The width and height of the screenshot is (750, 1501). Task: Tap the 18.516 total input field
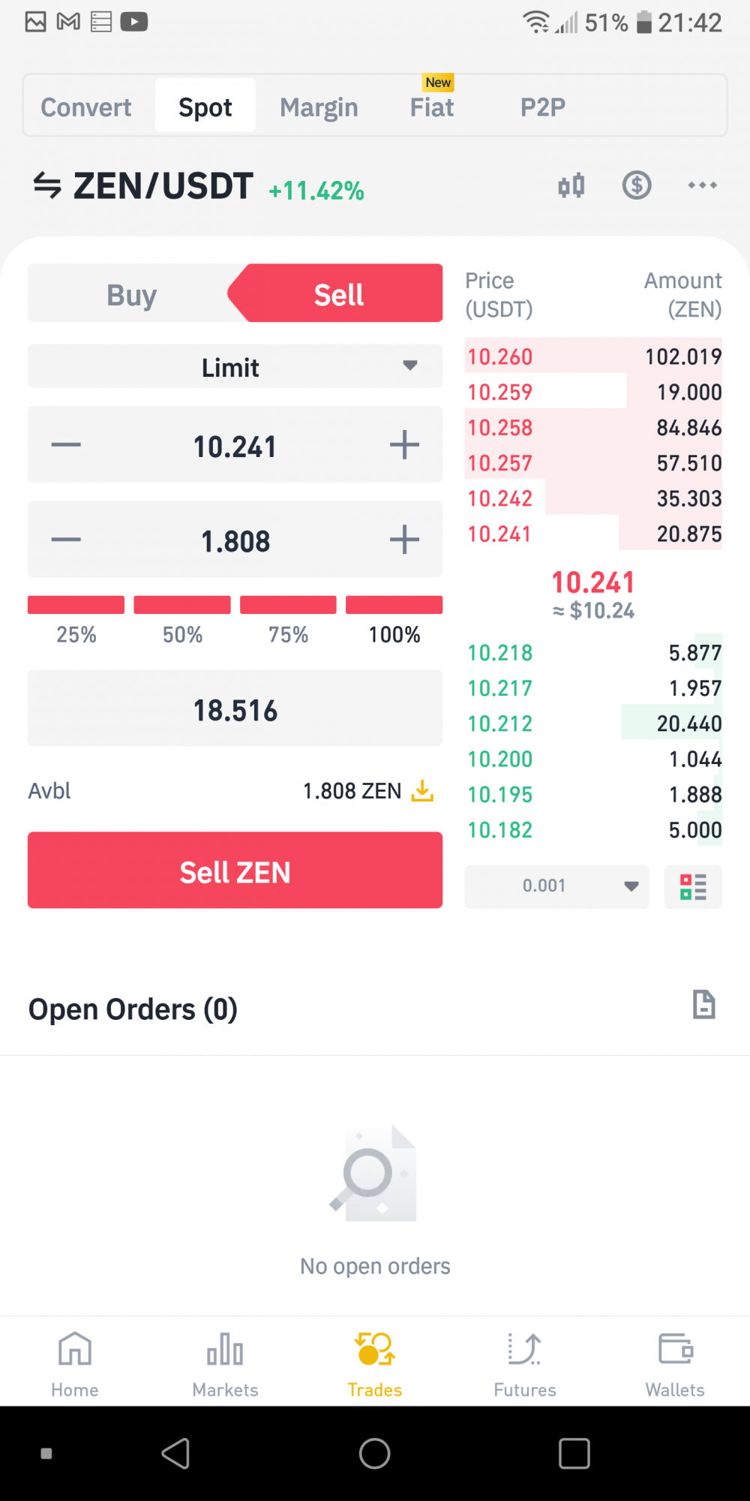pyautogui.click(x=235, y=708)
